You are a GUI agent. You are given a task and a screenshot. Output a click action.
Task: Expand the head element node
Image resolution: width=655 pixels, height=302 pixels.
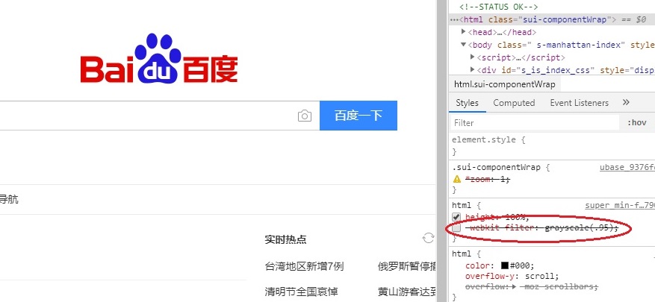pyautogui.click(x=463, y=32)
